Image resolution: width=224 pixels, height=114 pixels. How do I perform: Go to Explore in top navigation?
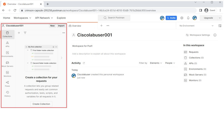(61, 18)
